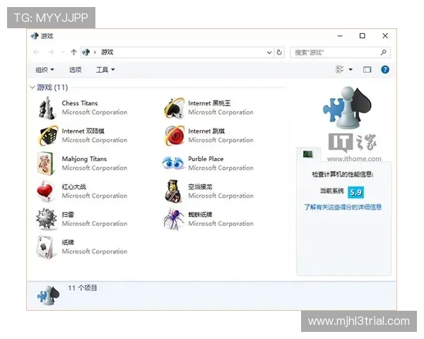Open the 工具 dropdown menu
The width and height of the screenshot is (424, 339).
(x=105, y=70)
